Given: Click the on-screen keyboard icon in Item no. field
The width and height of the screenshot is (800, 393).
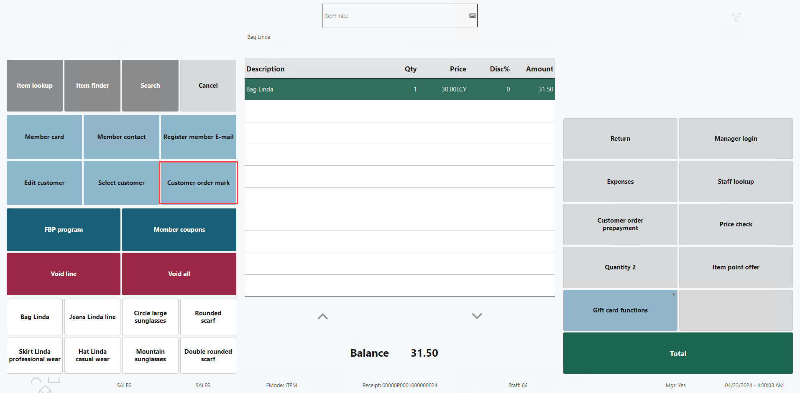Looking at the screenshot, I should [473, 16].
